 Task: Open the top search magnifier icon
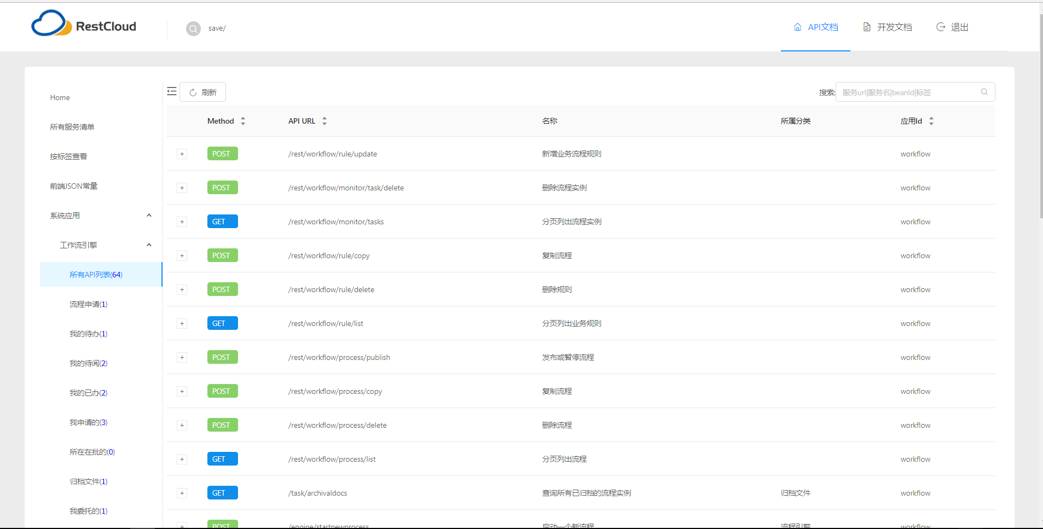tap(194, 28)
